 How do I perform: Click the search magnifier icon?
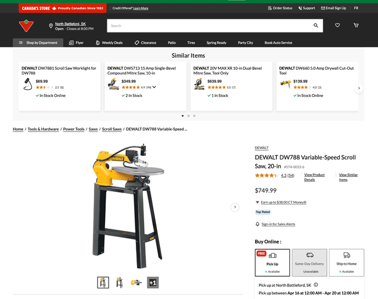click(x=315, y=25)
